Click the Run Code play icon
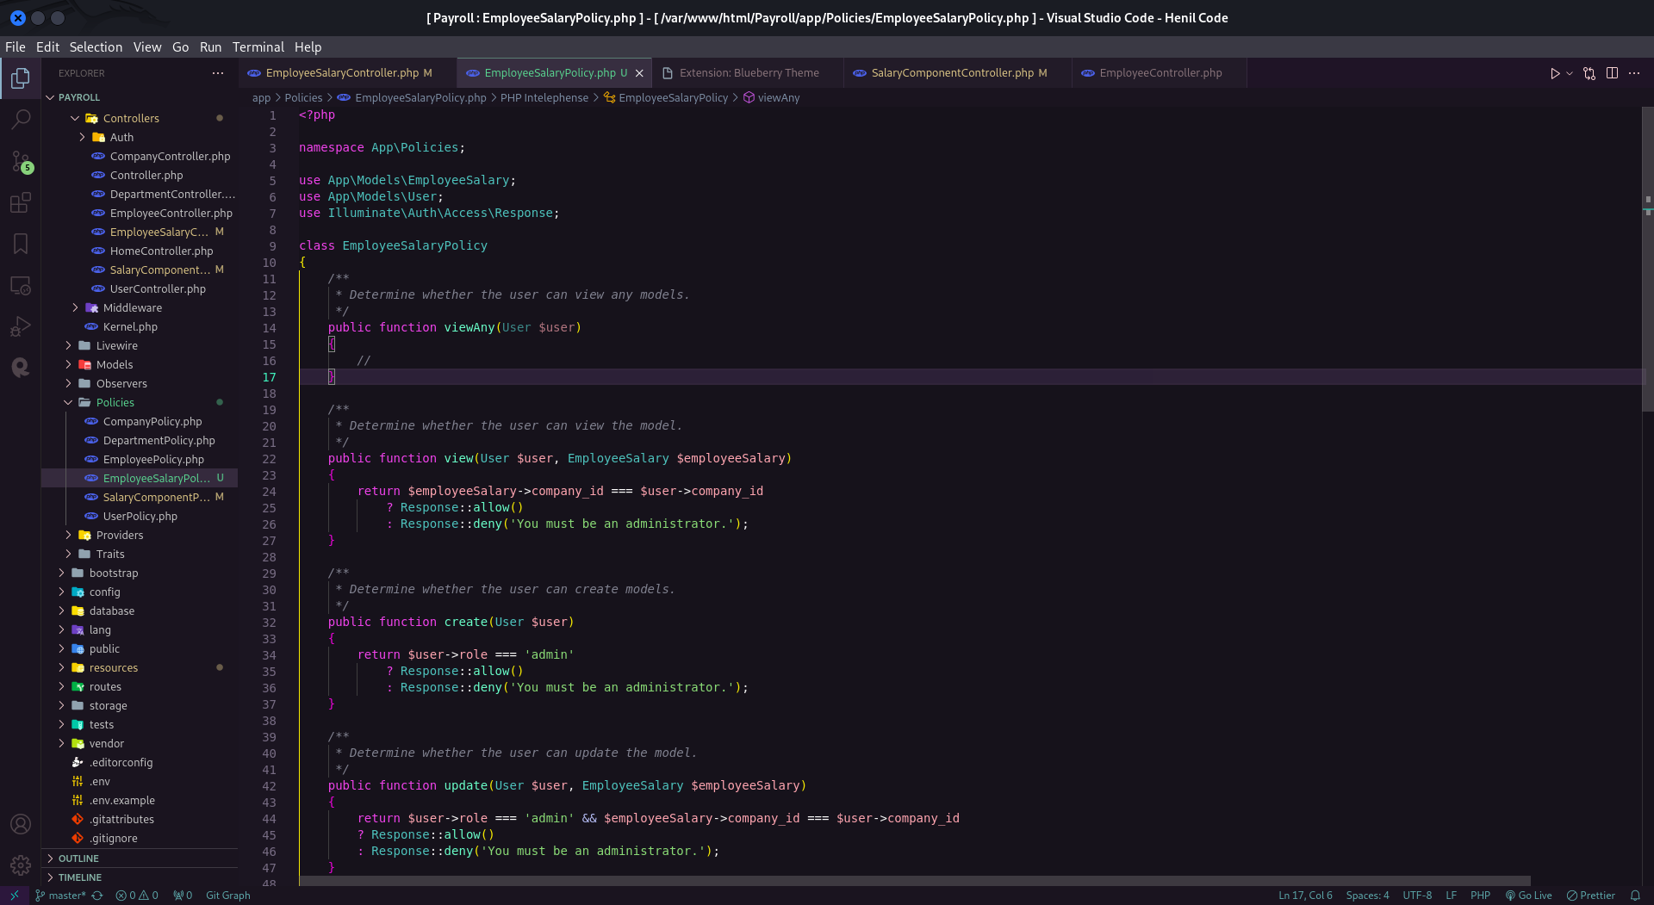Viewport: 1654px width, 905px height. (1554, 73)
